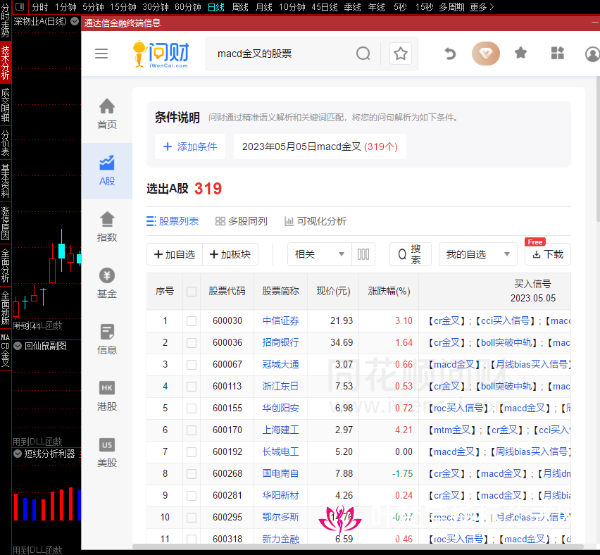Viewport: 600px width, 555px height.
Task: Open the 我的自选 dropdown
Action: [x=478, y=254]
